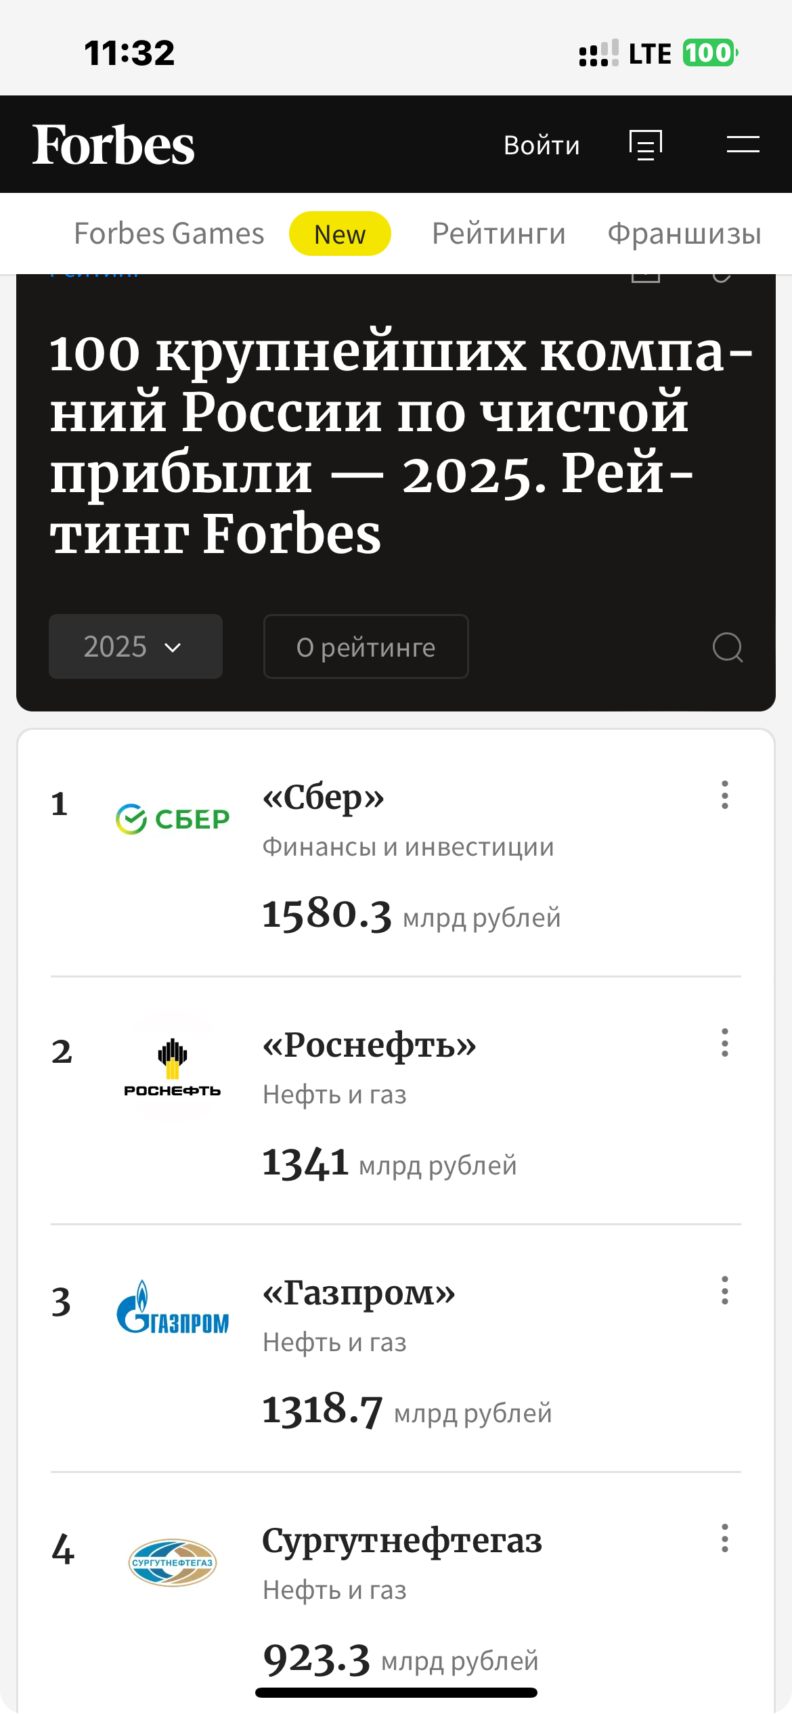This screenshot has width=792, height=1714.
Task: Switch to the Рейтинги tab
Action: (x=498, y=234)
